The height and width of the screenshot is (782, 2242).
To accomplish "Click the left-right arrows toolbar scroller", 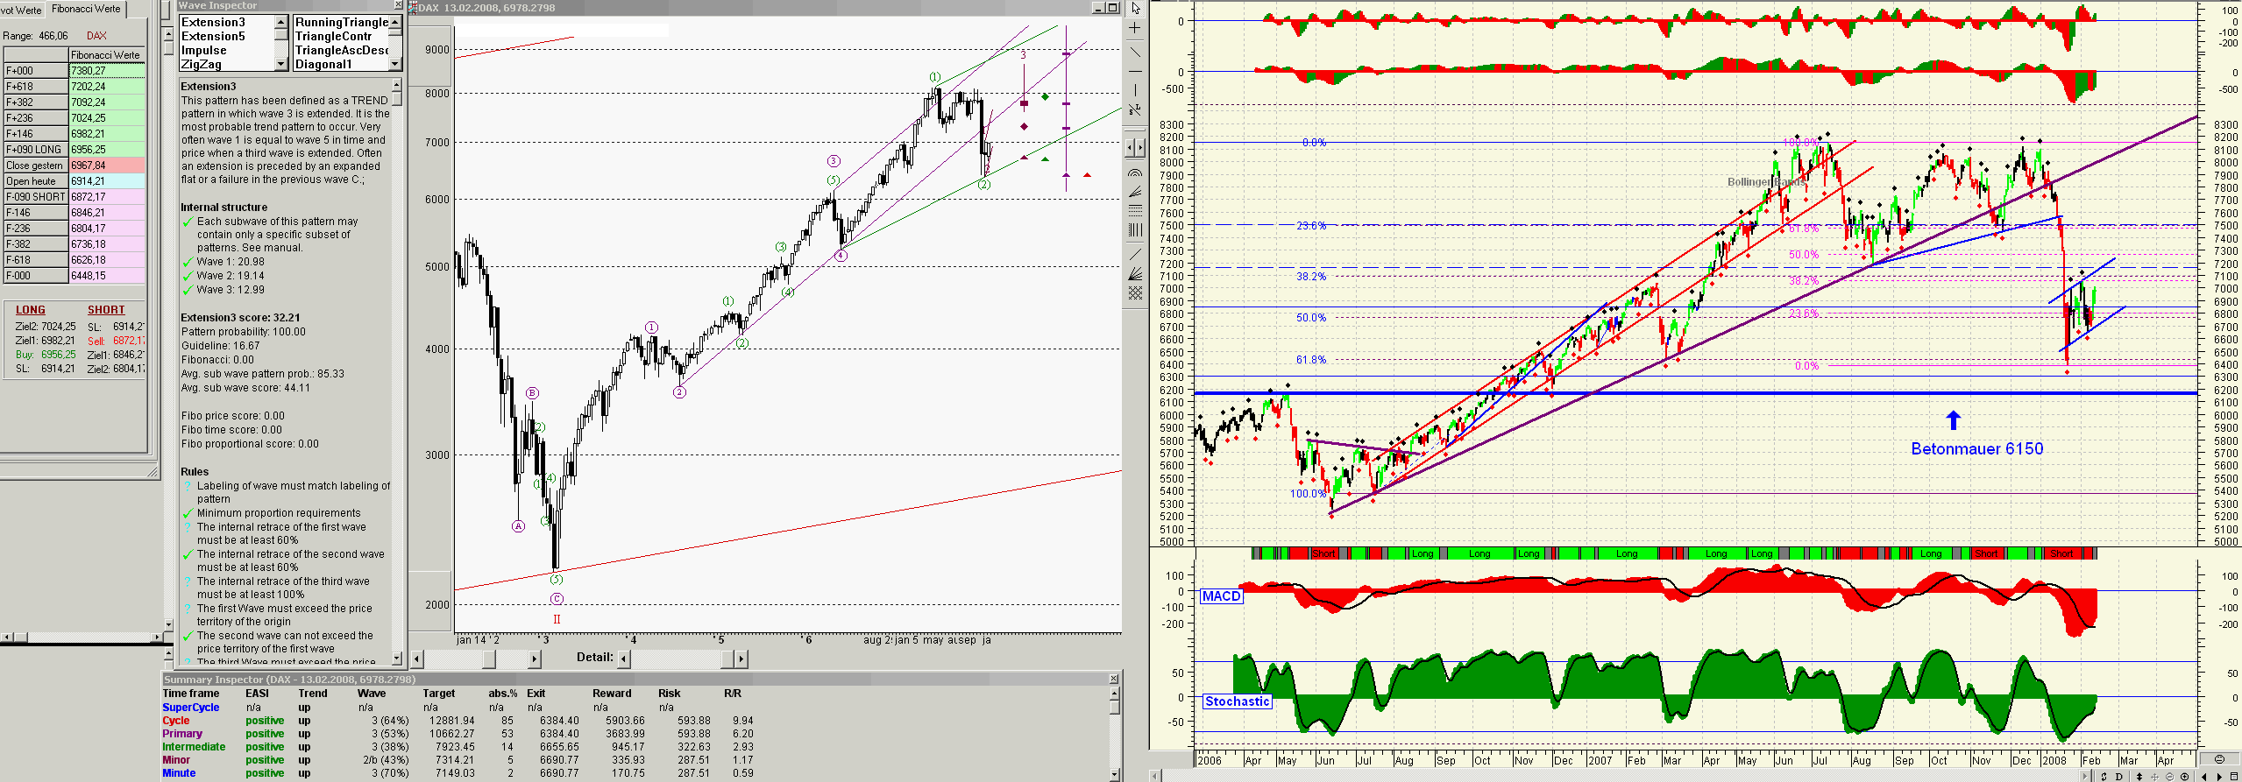I will (1135, 147).
